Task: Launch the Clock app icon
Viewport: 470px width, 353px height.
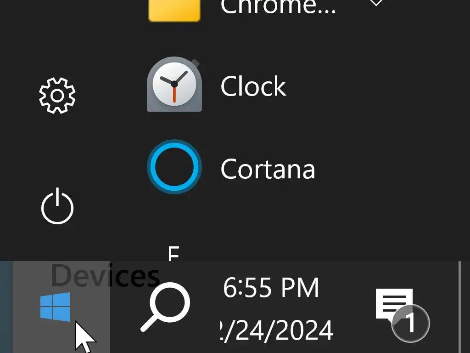Action: click(174, 85)
